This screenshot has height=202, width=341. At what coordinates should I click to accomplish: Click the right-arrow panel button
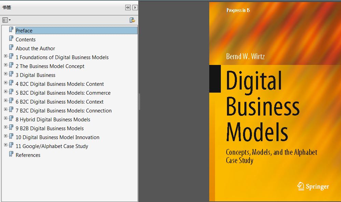click(135, 8)
